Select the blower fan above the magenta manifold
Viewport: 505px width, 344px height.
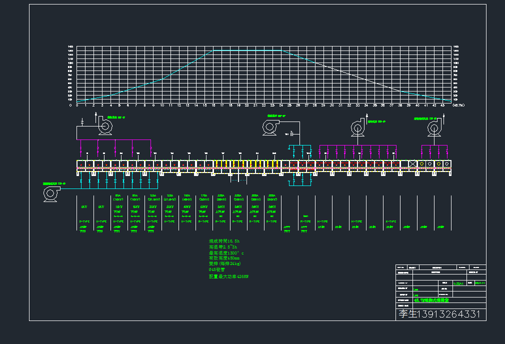[x=358, y=128]
